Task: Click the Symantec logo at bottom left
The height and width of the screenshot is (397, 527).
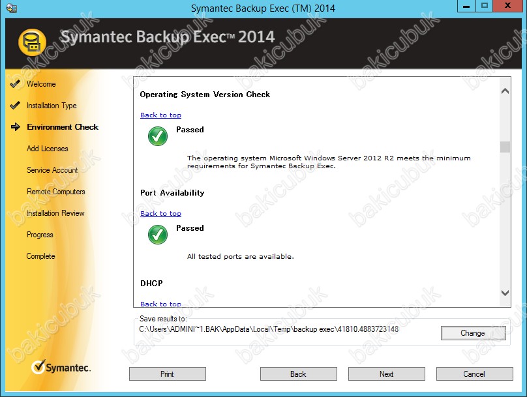Action: (x=61, y=368)
